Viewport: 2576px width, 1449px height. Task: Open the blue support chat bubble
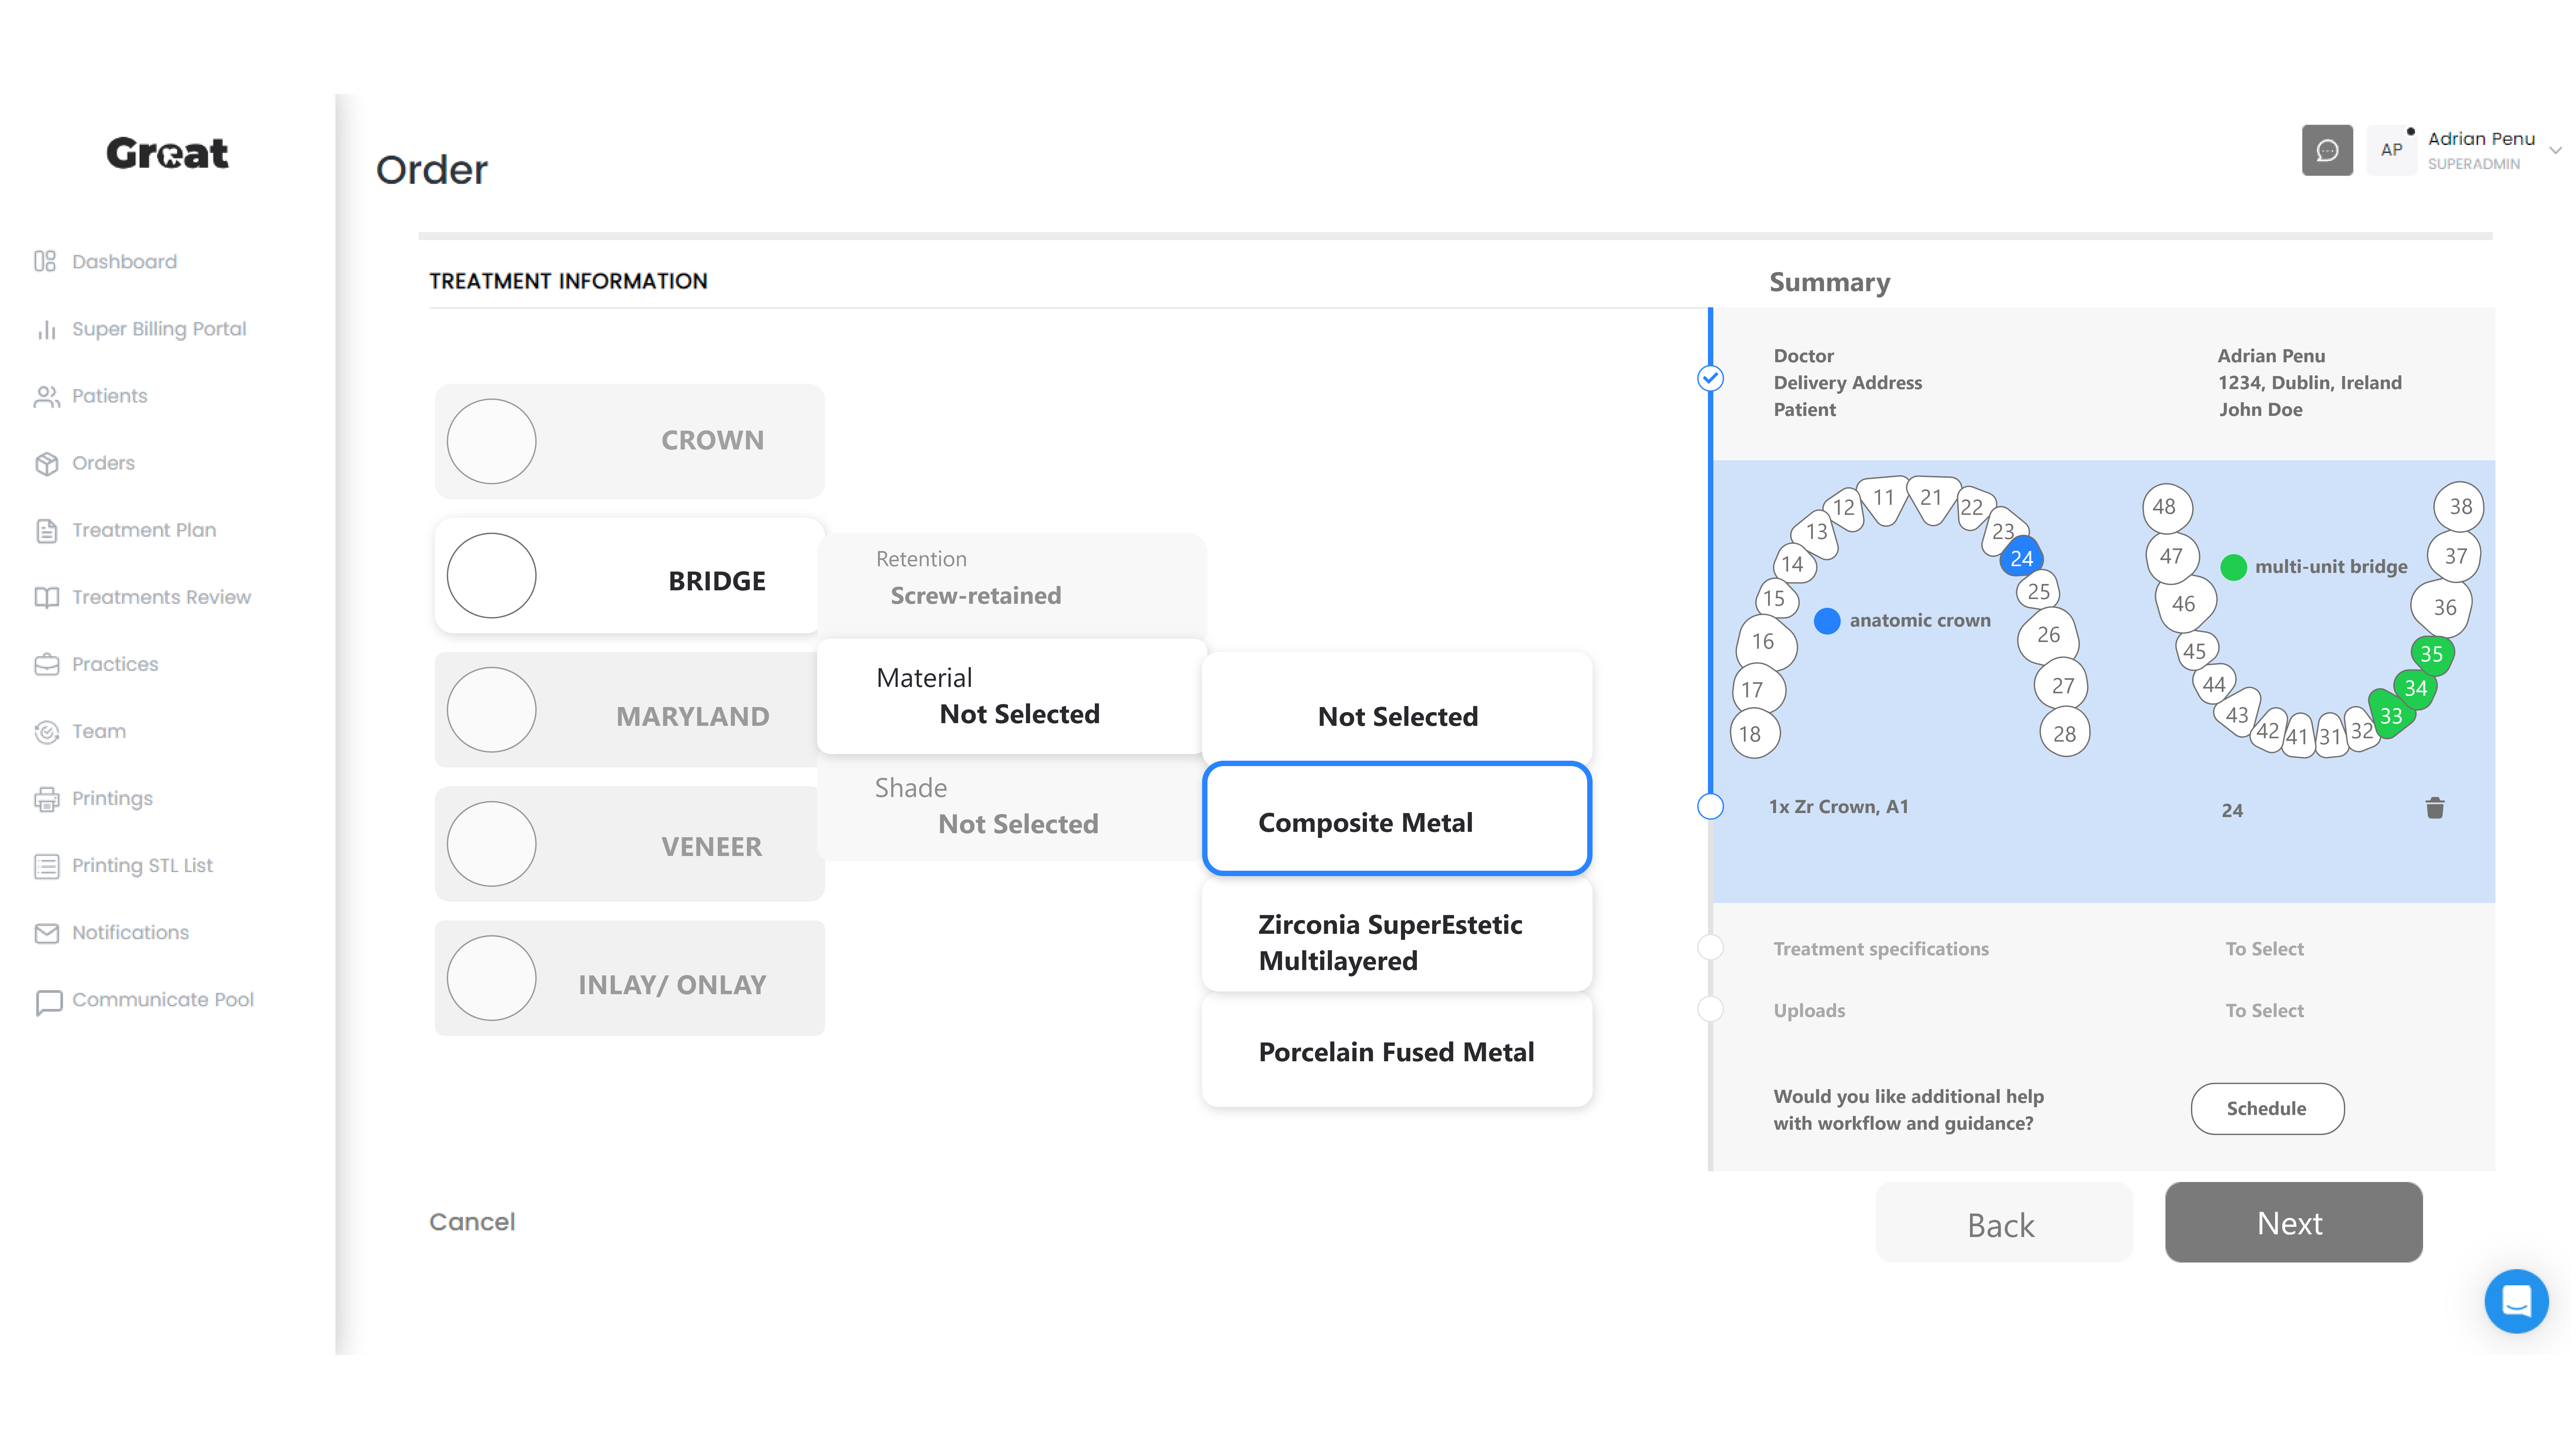click(2516, 1301)
